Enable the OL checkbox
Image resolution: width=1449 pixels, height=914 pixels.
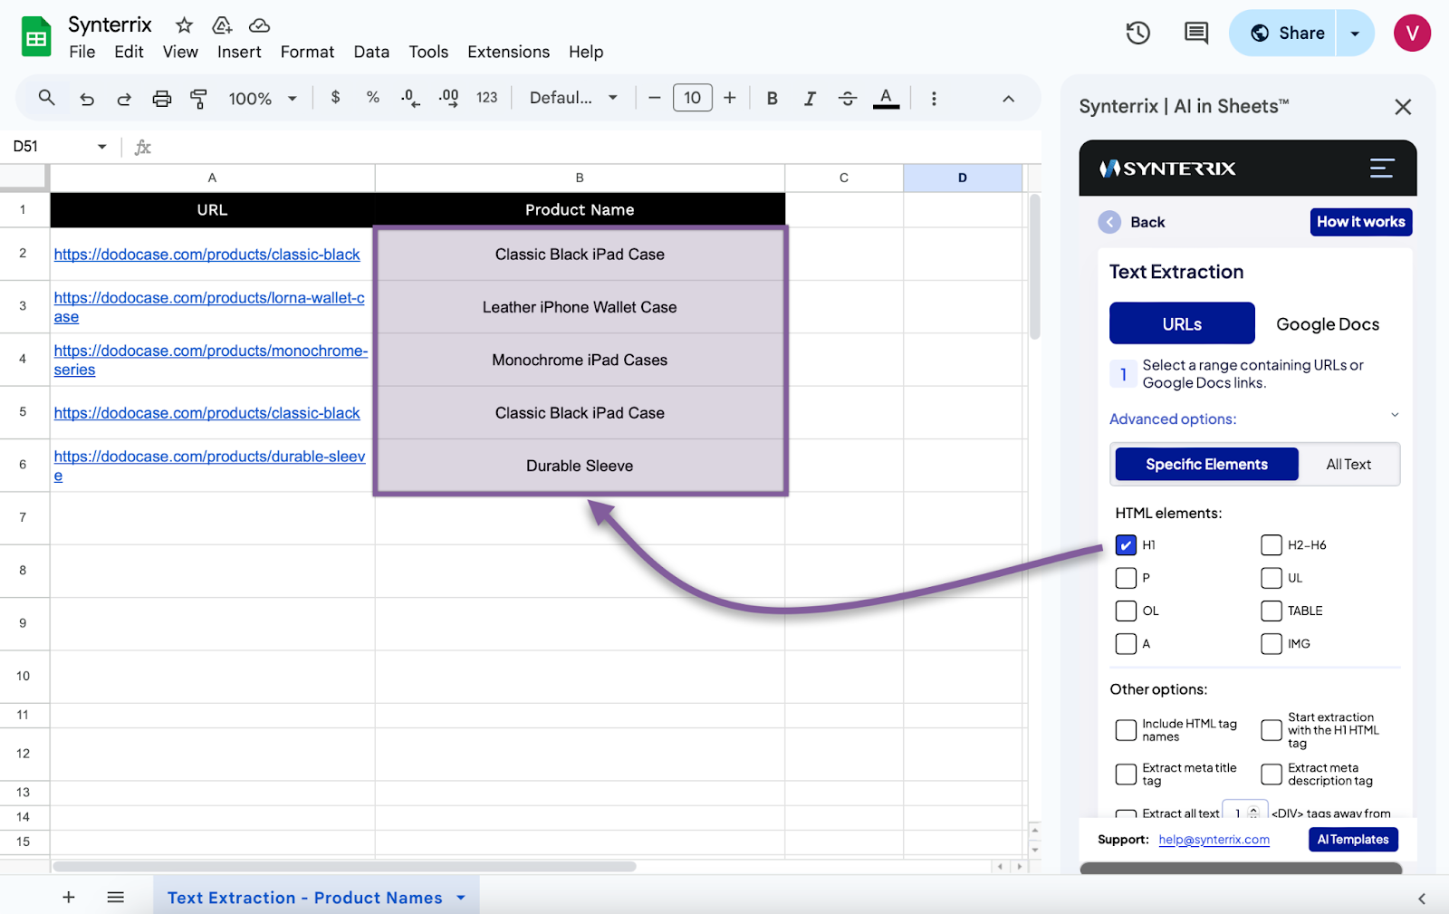[x=1126, y=611]
